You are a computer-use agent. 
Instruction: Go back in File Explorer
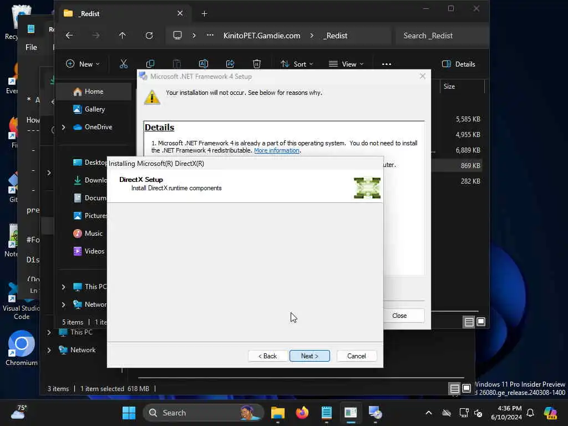(69, 35)
